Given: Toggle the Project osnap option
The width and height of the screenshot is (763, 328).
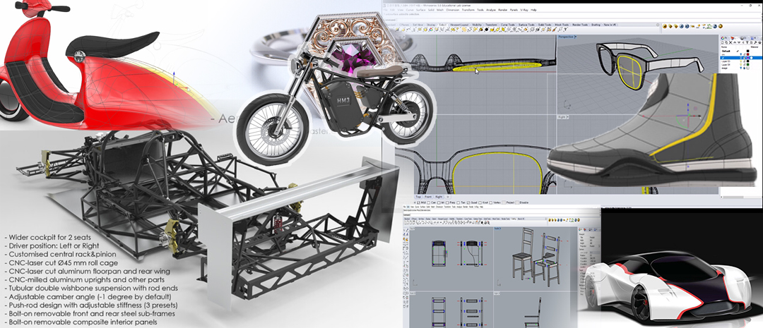Looking at the screenshot, I should [504, 202].
